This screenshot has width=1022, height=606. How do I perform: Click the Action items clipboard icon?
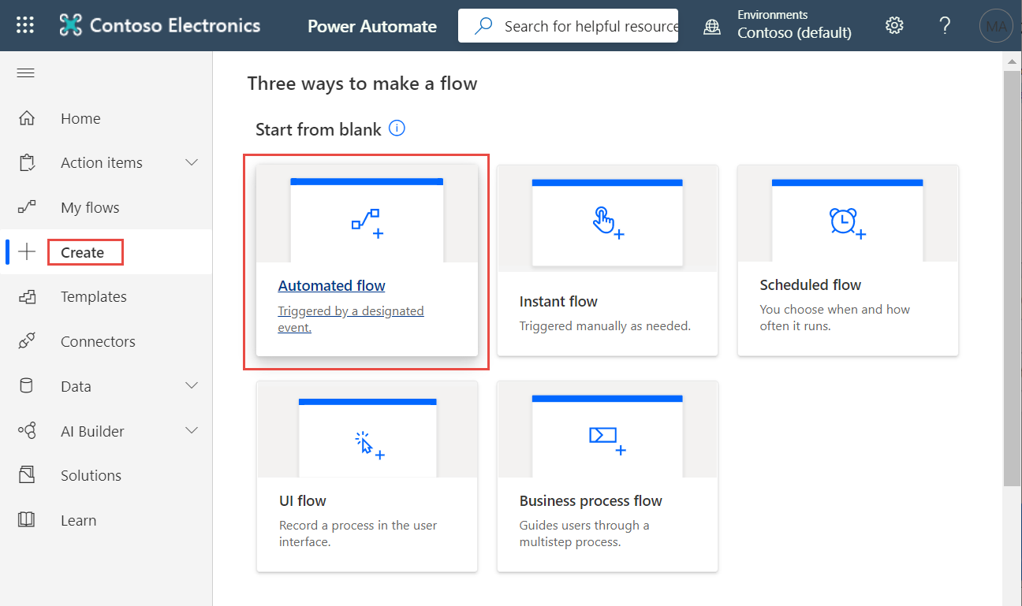coord(27,163)
